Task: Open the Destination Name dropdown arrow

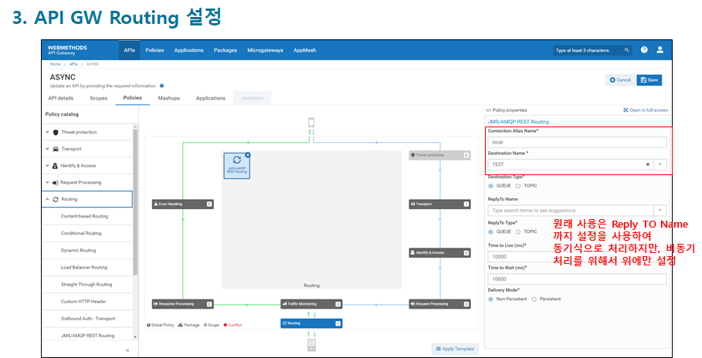Action: (660, 164)
